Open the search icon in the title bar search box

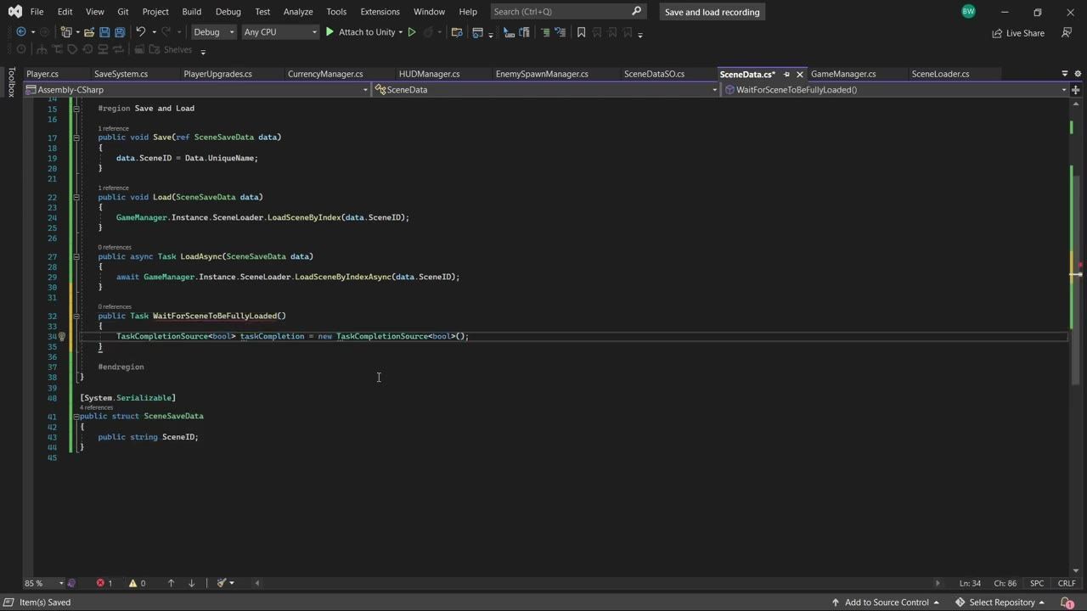pyautogui.click(x=637, y=11)
